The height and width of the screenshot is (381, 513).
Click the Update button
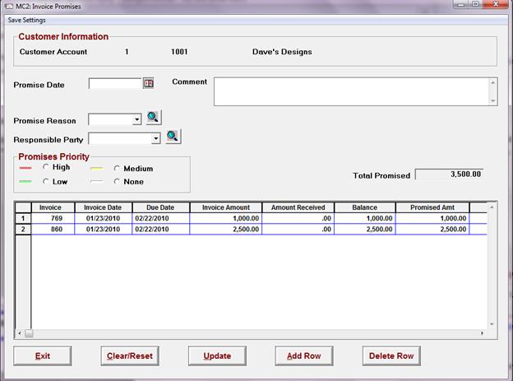pyautogui.click(x=217, y=355)
